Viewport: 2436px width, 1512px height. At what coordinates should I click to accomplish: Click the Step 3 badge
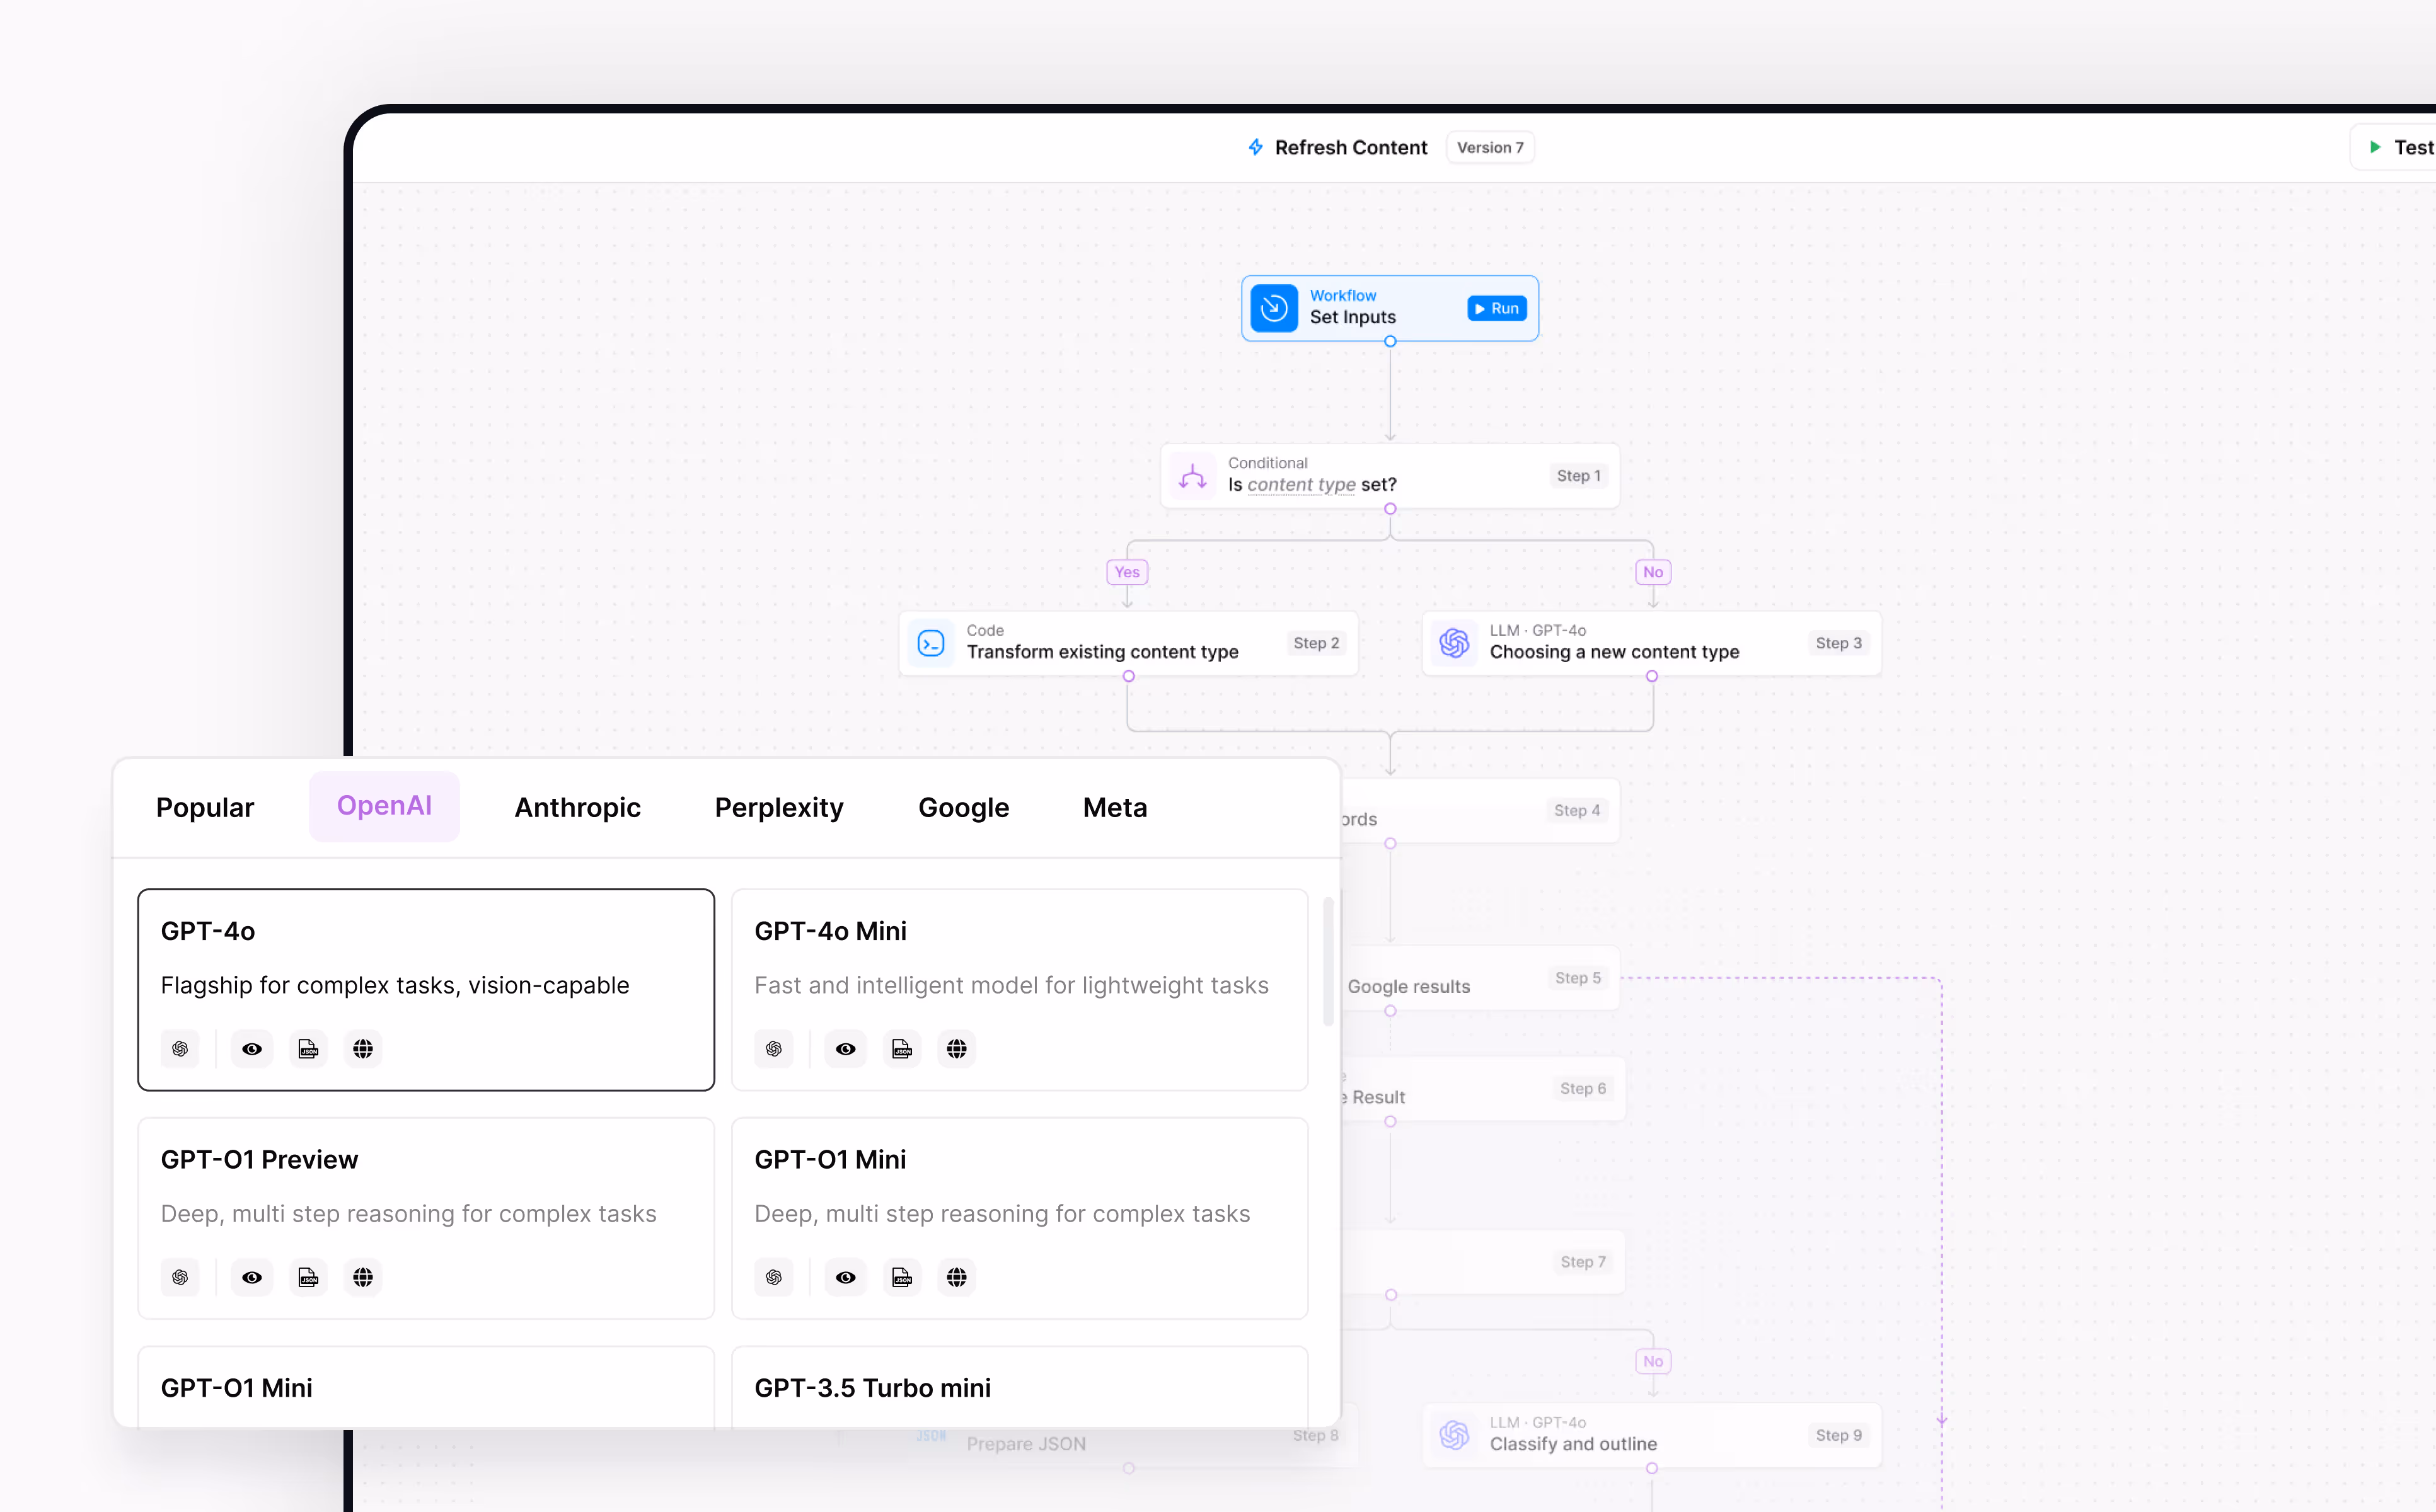pyautogui.click(x=1839, y=643)
